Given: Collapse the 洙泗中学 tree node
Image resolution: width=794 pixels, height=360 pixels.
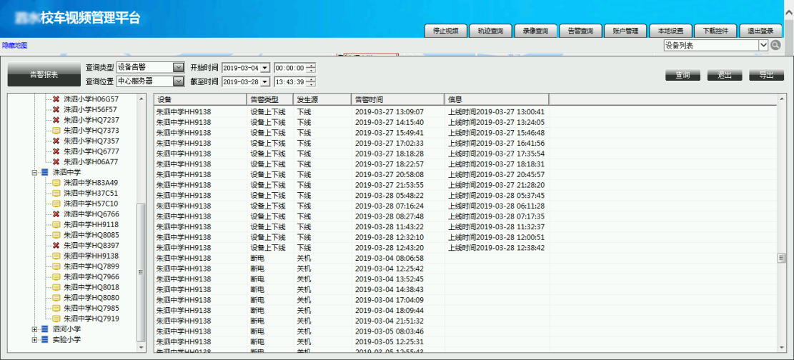Looking at the screenshot, I should pyautogui.click(x=34, y=172).
